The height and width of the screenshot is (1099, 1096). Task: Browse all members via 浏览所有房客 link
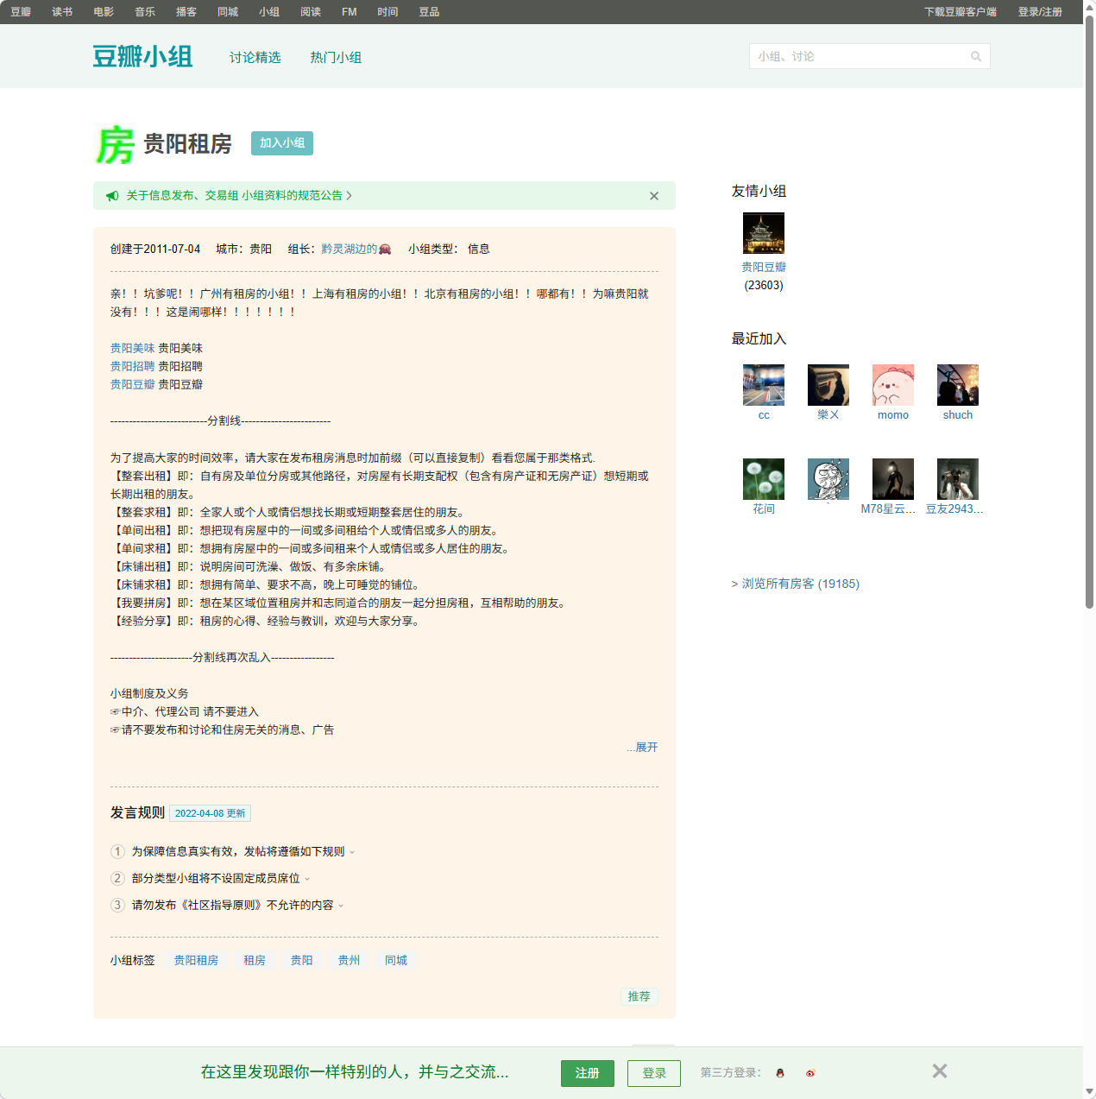800,584
